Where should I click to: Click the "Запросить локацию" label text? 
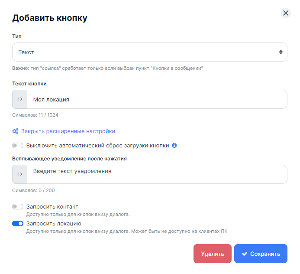[x=54, y=224]
